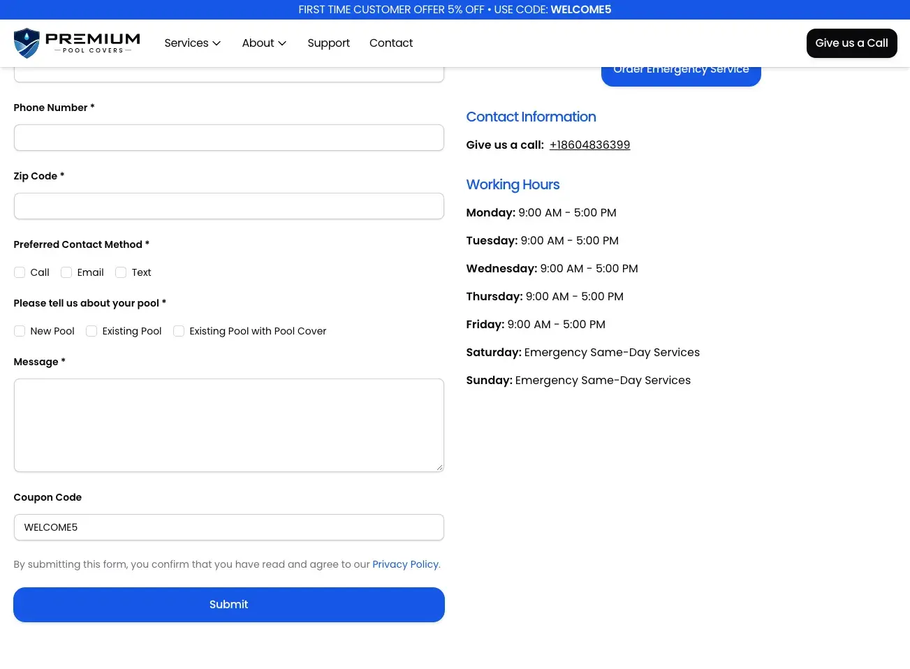Click the WELCOME5 promo code in banner
The image size is (910, 669).
coord(581,10)
